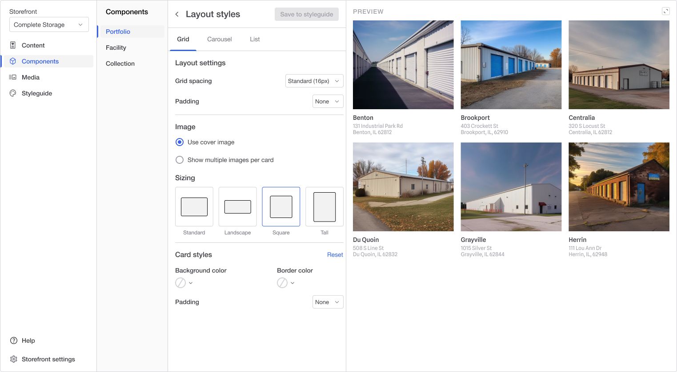Click the Herrin card title
Viewport: 677px width, 372px height.
[x=577, y=240]
